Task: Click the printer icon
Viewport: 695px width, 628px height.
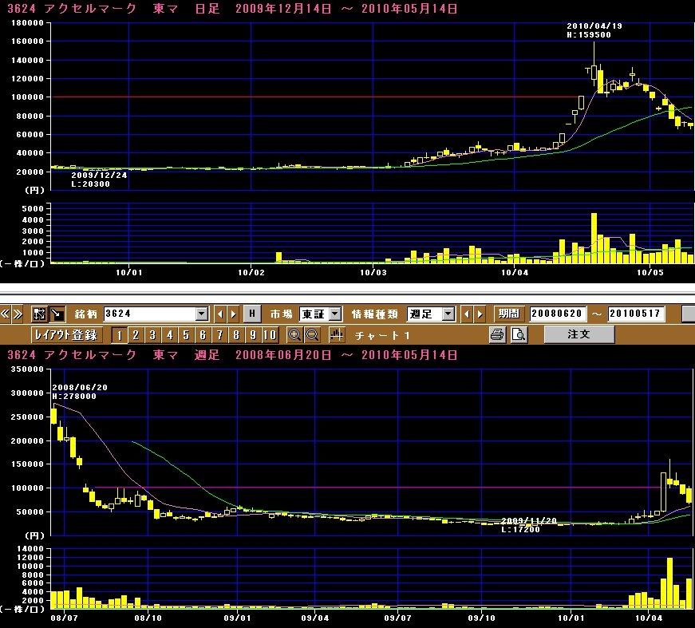Action: pos(497,334)
